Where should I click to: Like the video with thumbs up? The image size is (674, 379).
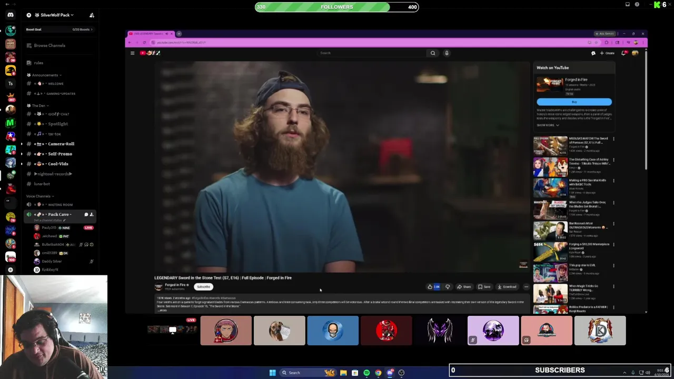click(x=433, y=287)
